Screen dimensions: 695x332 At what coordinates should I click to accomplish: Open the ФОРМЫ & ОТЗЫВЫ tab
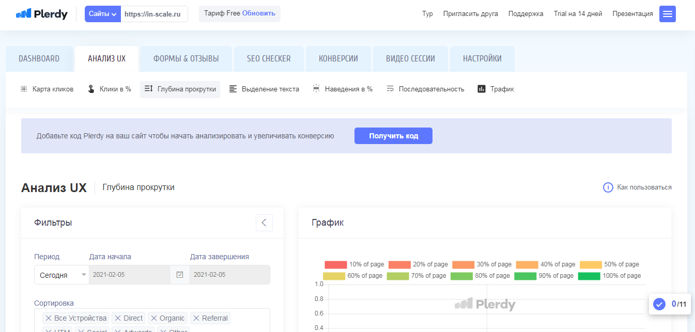click(x=186, y=59)
